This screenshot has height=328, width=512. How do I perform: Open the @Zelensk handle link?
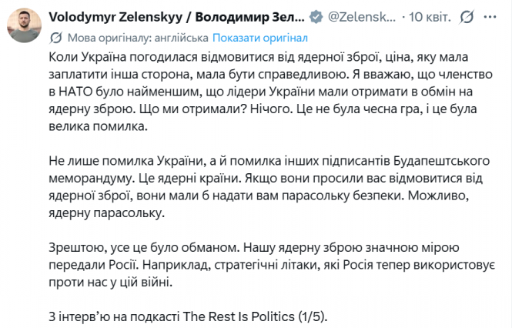363,17
